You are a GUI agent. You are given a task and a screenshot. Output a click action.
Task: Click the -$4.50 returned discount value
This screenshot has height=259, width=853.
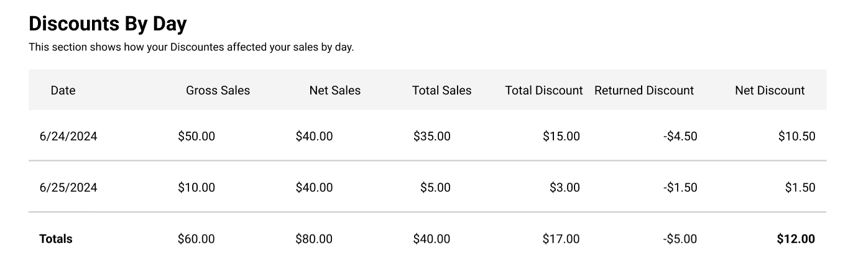680,137
